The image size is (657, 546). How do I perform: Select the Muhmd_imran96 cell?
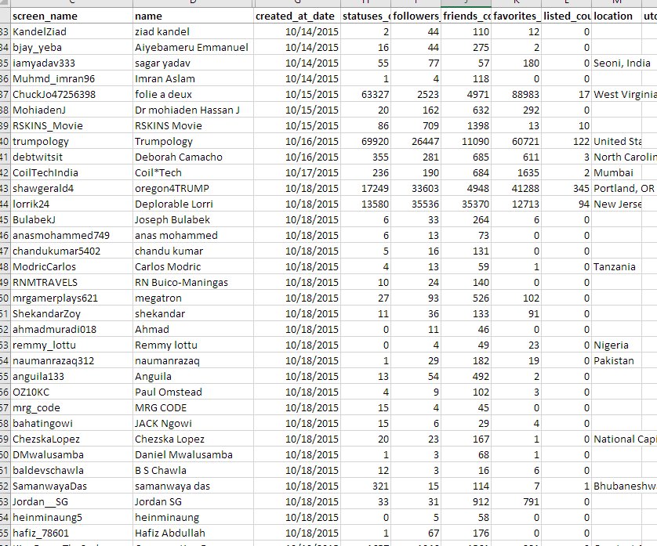71,78
